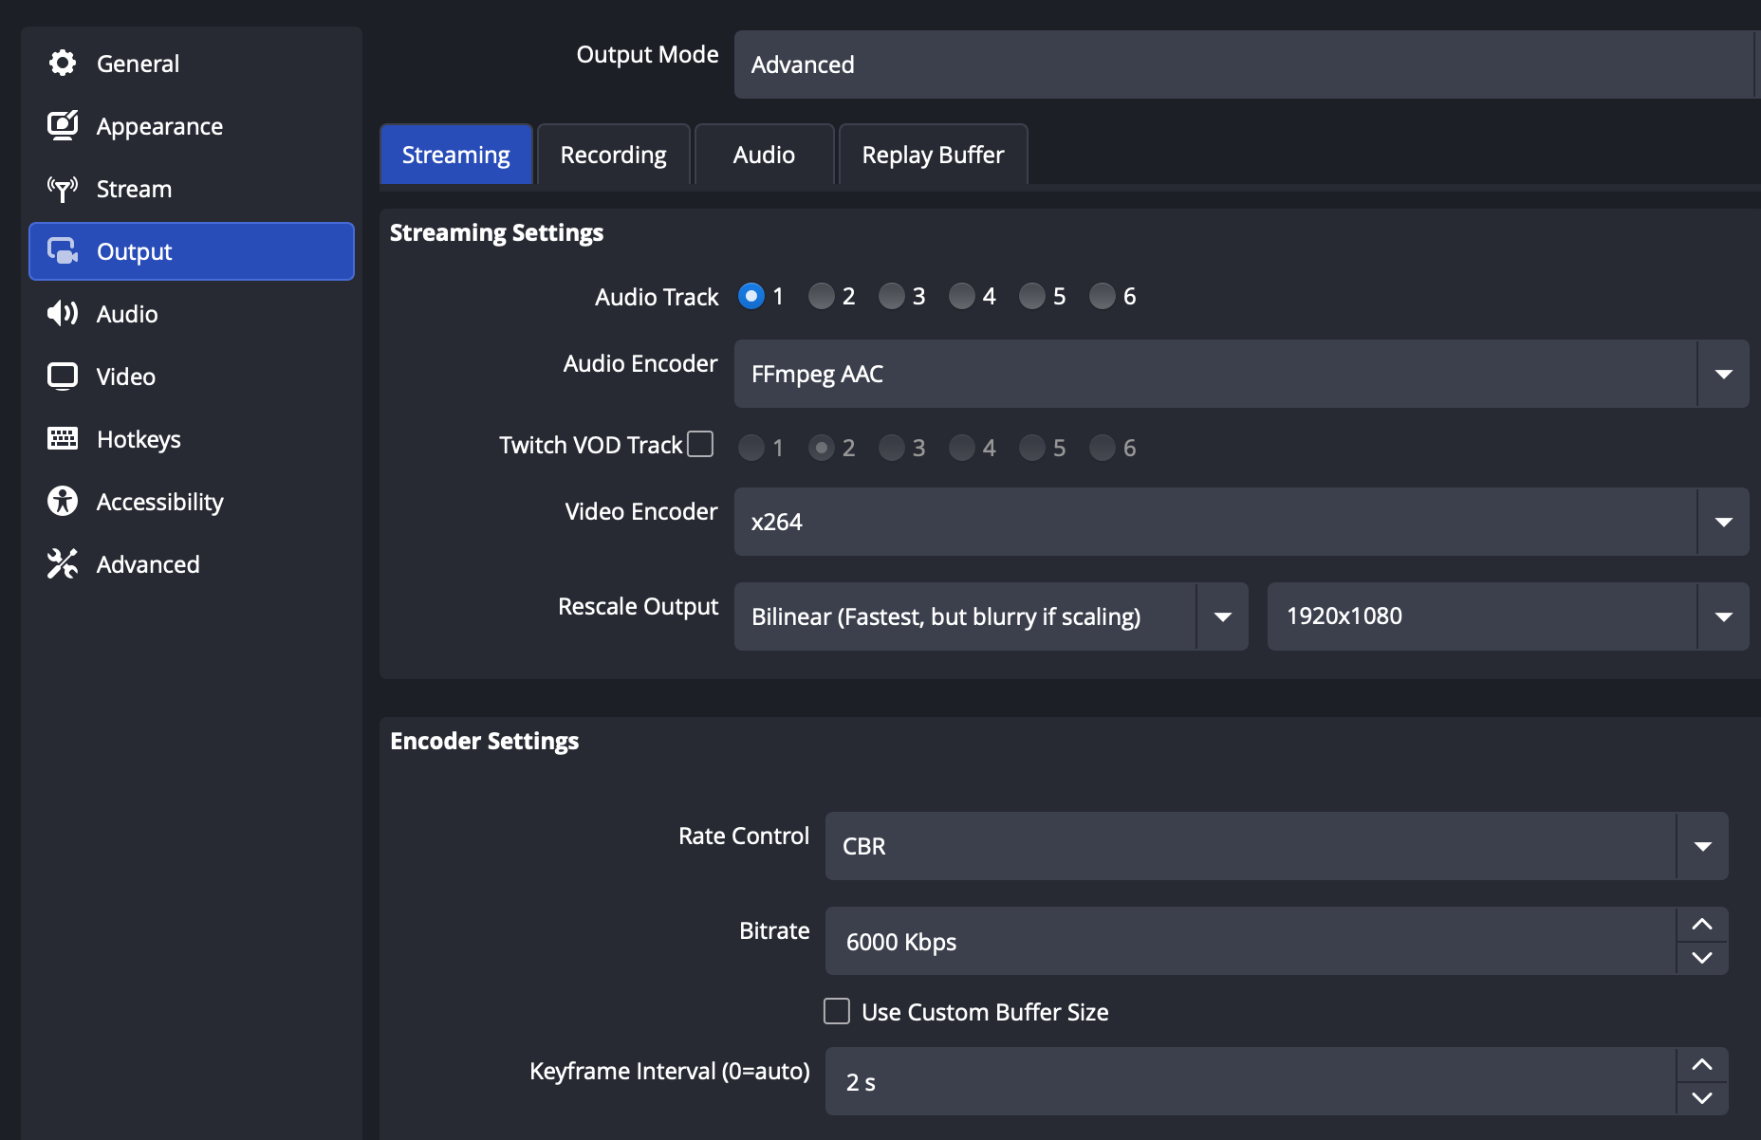This screenshot has width=1761, height=1140.
Task: Open General settings label
Action: (x=138, y=64)
